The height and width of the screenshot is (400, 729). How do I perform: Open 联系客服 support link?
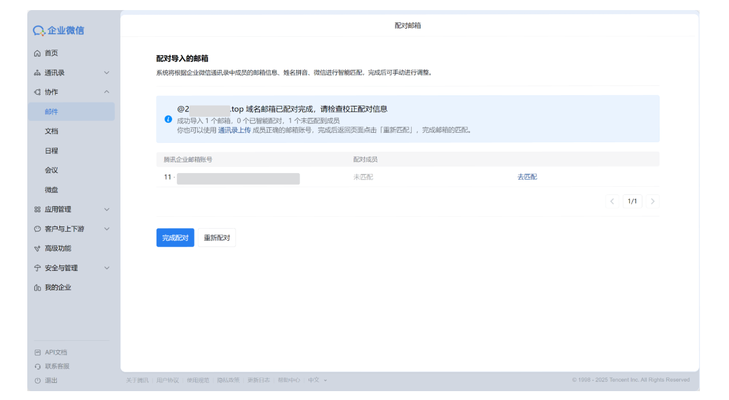pyautogui.click(x=57, y=366)
